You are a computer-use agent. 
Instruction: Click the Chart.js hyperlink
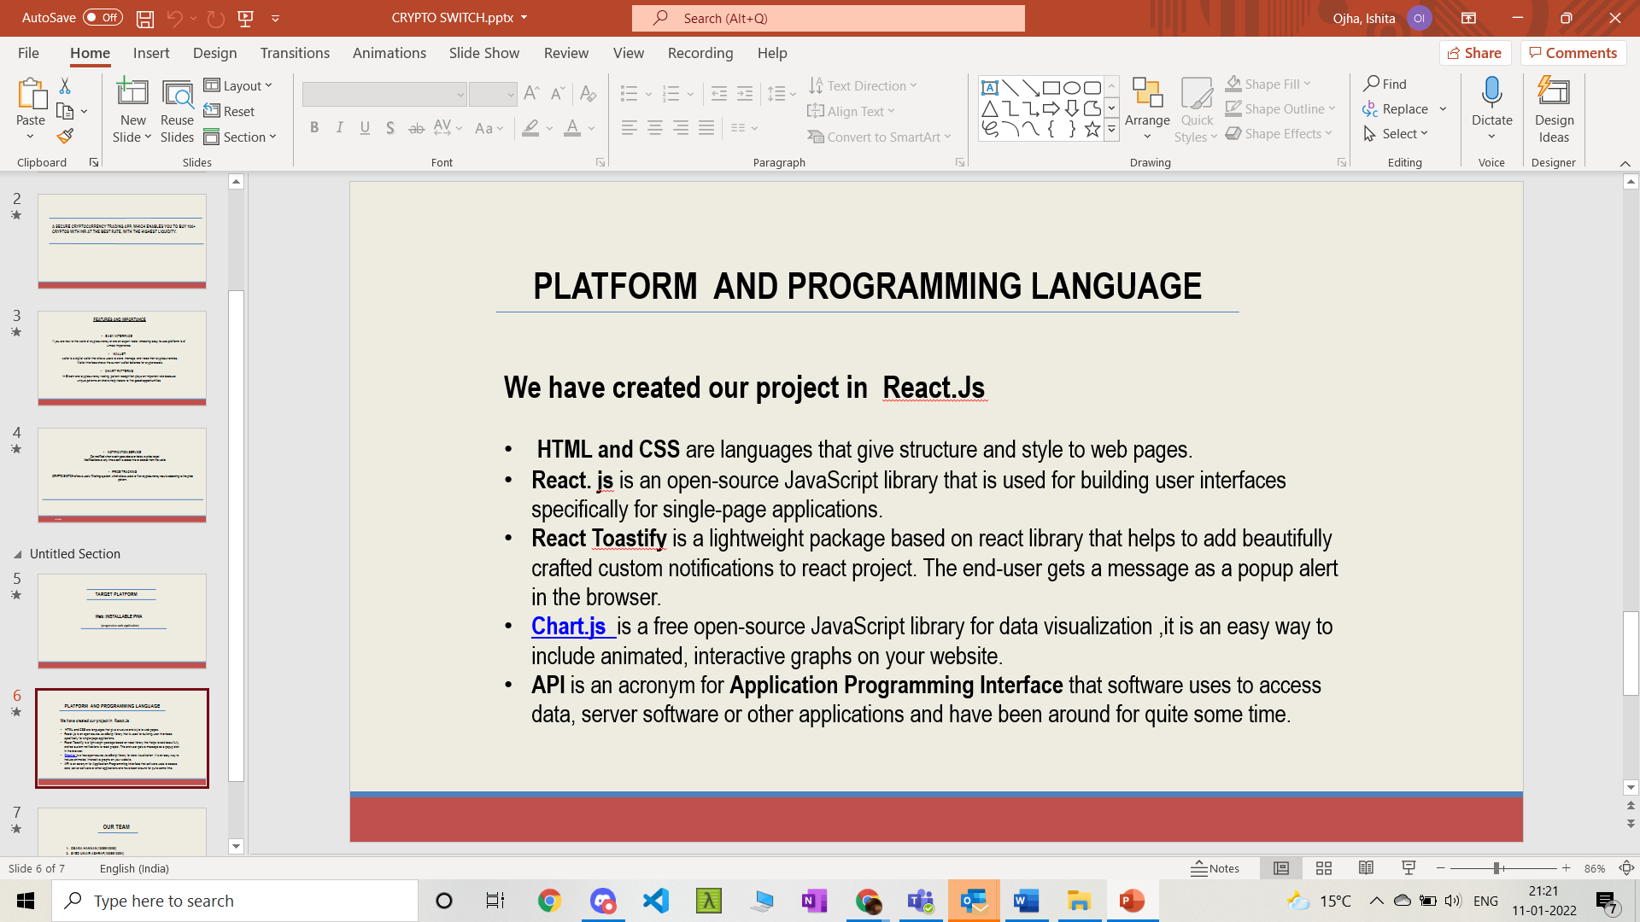point(569,627)
